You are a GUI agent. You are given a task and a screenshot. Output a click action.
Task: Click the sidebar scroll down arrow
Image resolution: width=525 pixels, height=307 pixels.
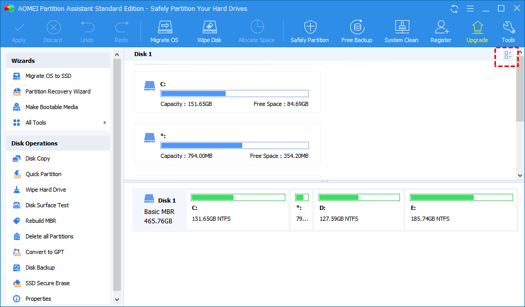coord(117,300)
